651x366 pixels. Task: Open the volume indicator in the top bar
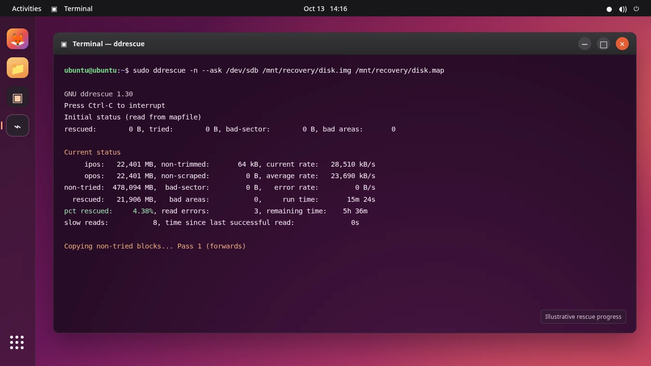pyautogui.click(x=623, y=9)
